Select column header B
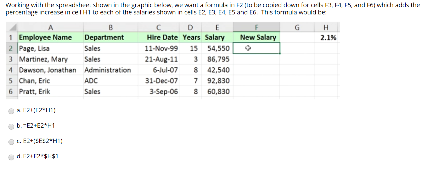439x169 pixels. click(x=110, y=27)
